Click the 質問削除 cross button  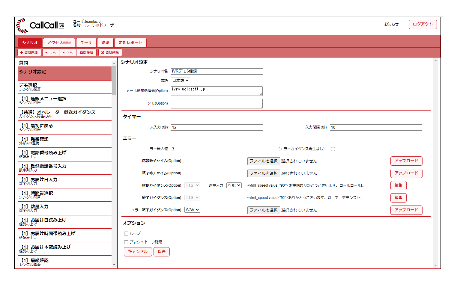(x=110, y=52)
